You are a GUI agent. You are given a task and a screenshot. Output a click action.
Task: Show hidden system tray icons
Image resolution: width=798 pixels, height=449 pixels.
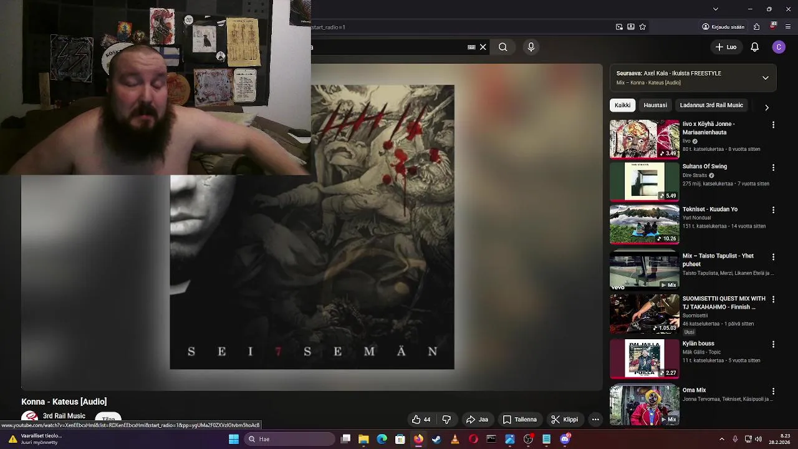pyautogui.click(x=722, y=439)
